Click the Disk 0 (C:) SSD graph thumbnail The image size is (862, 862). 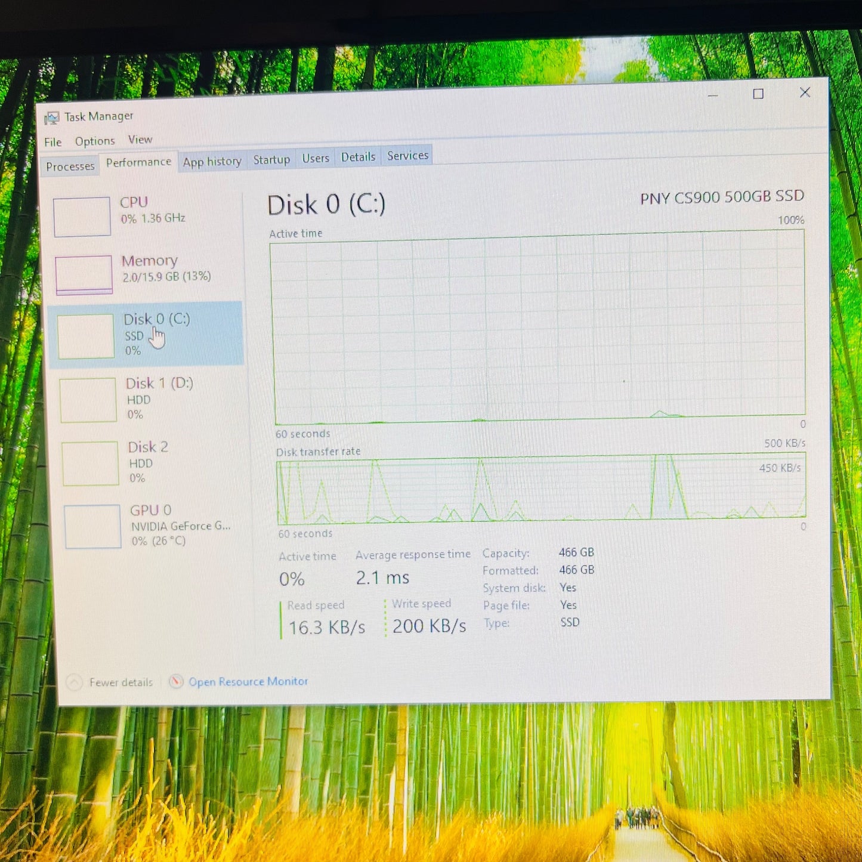[x=86, y=336]
